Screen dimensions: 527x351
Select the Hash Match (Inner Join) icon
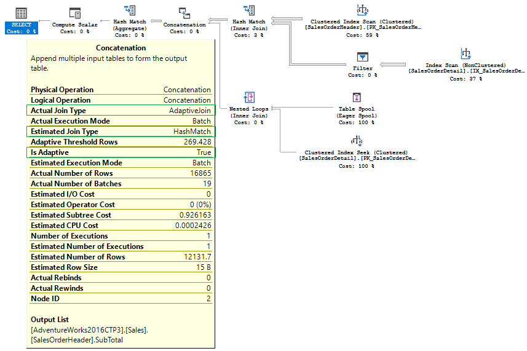(248, 10)
